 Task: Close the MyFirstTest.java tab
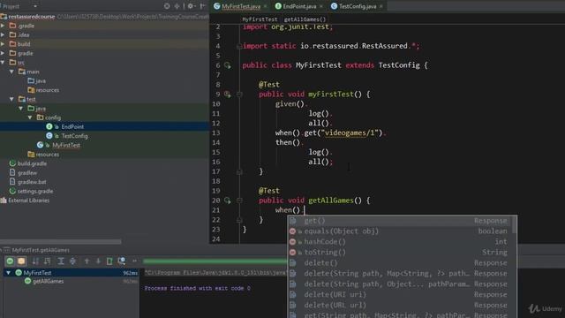click(x=265, y=6)
